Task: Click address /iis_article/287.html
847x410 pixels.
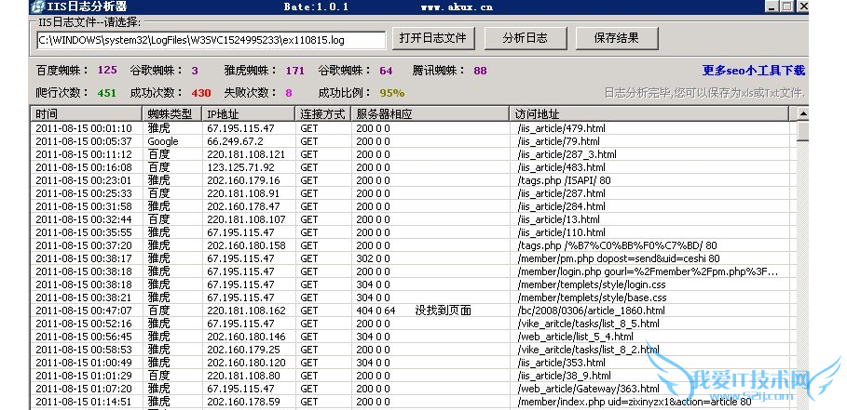Action: pos(561,193)
